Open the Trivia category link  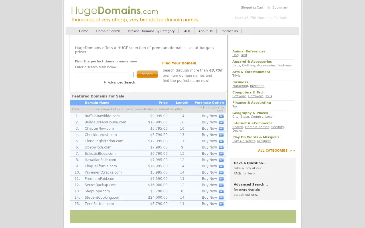[x=236, y=76]
